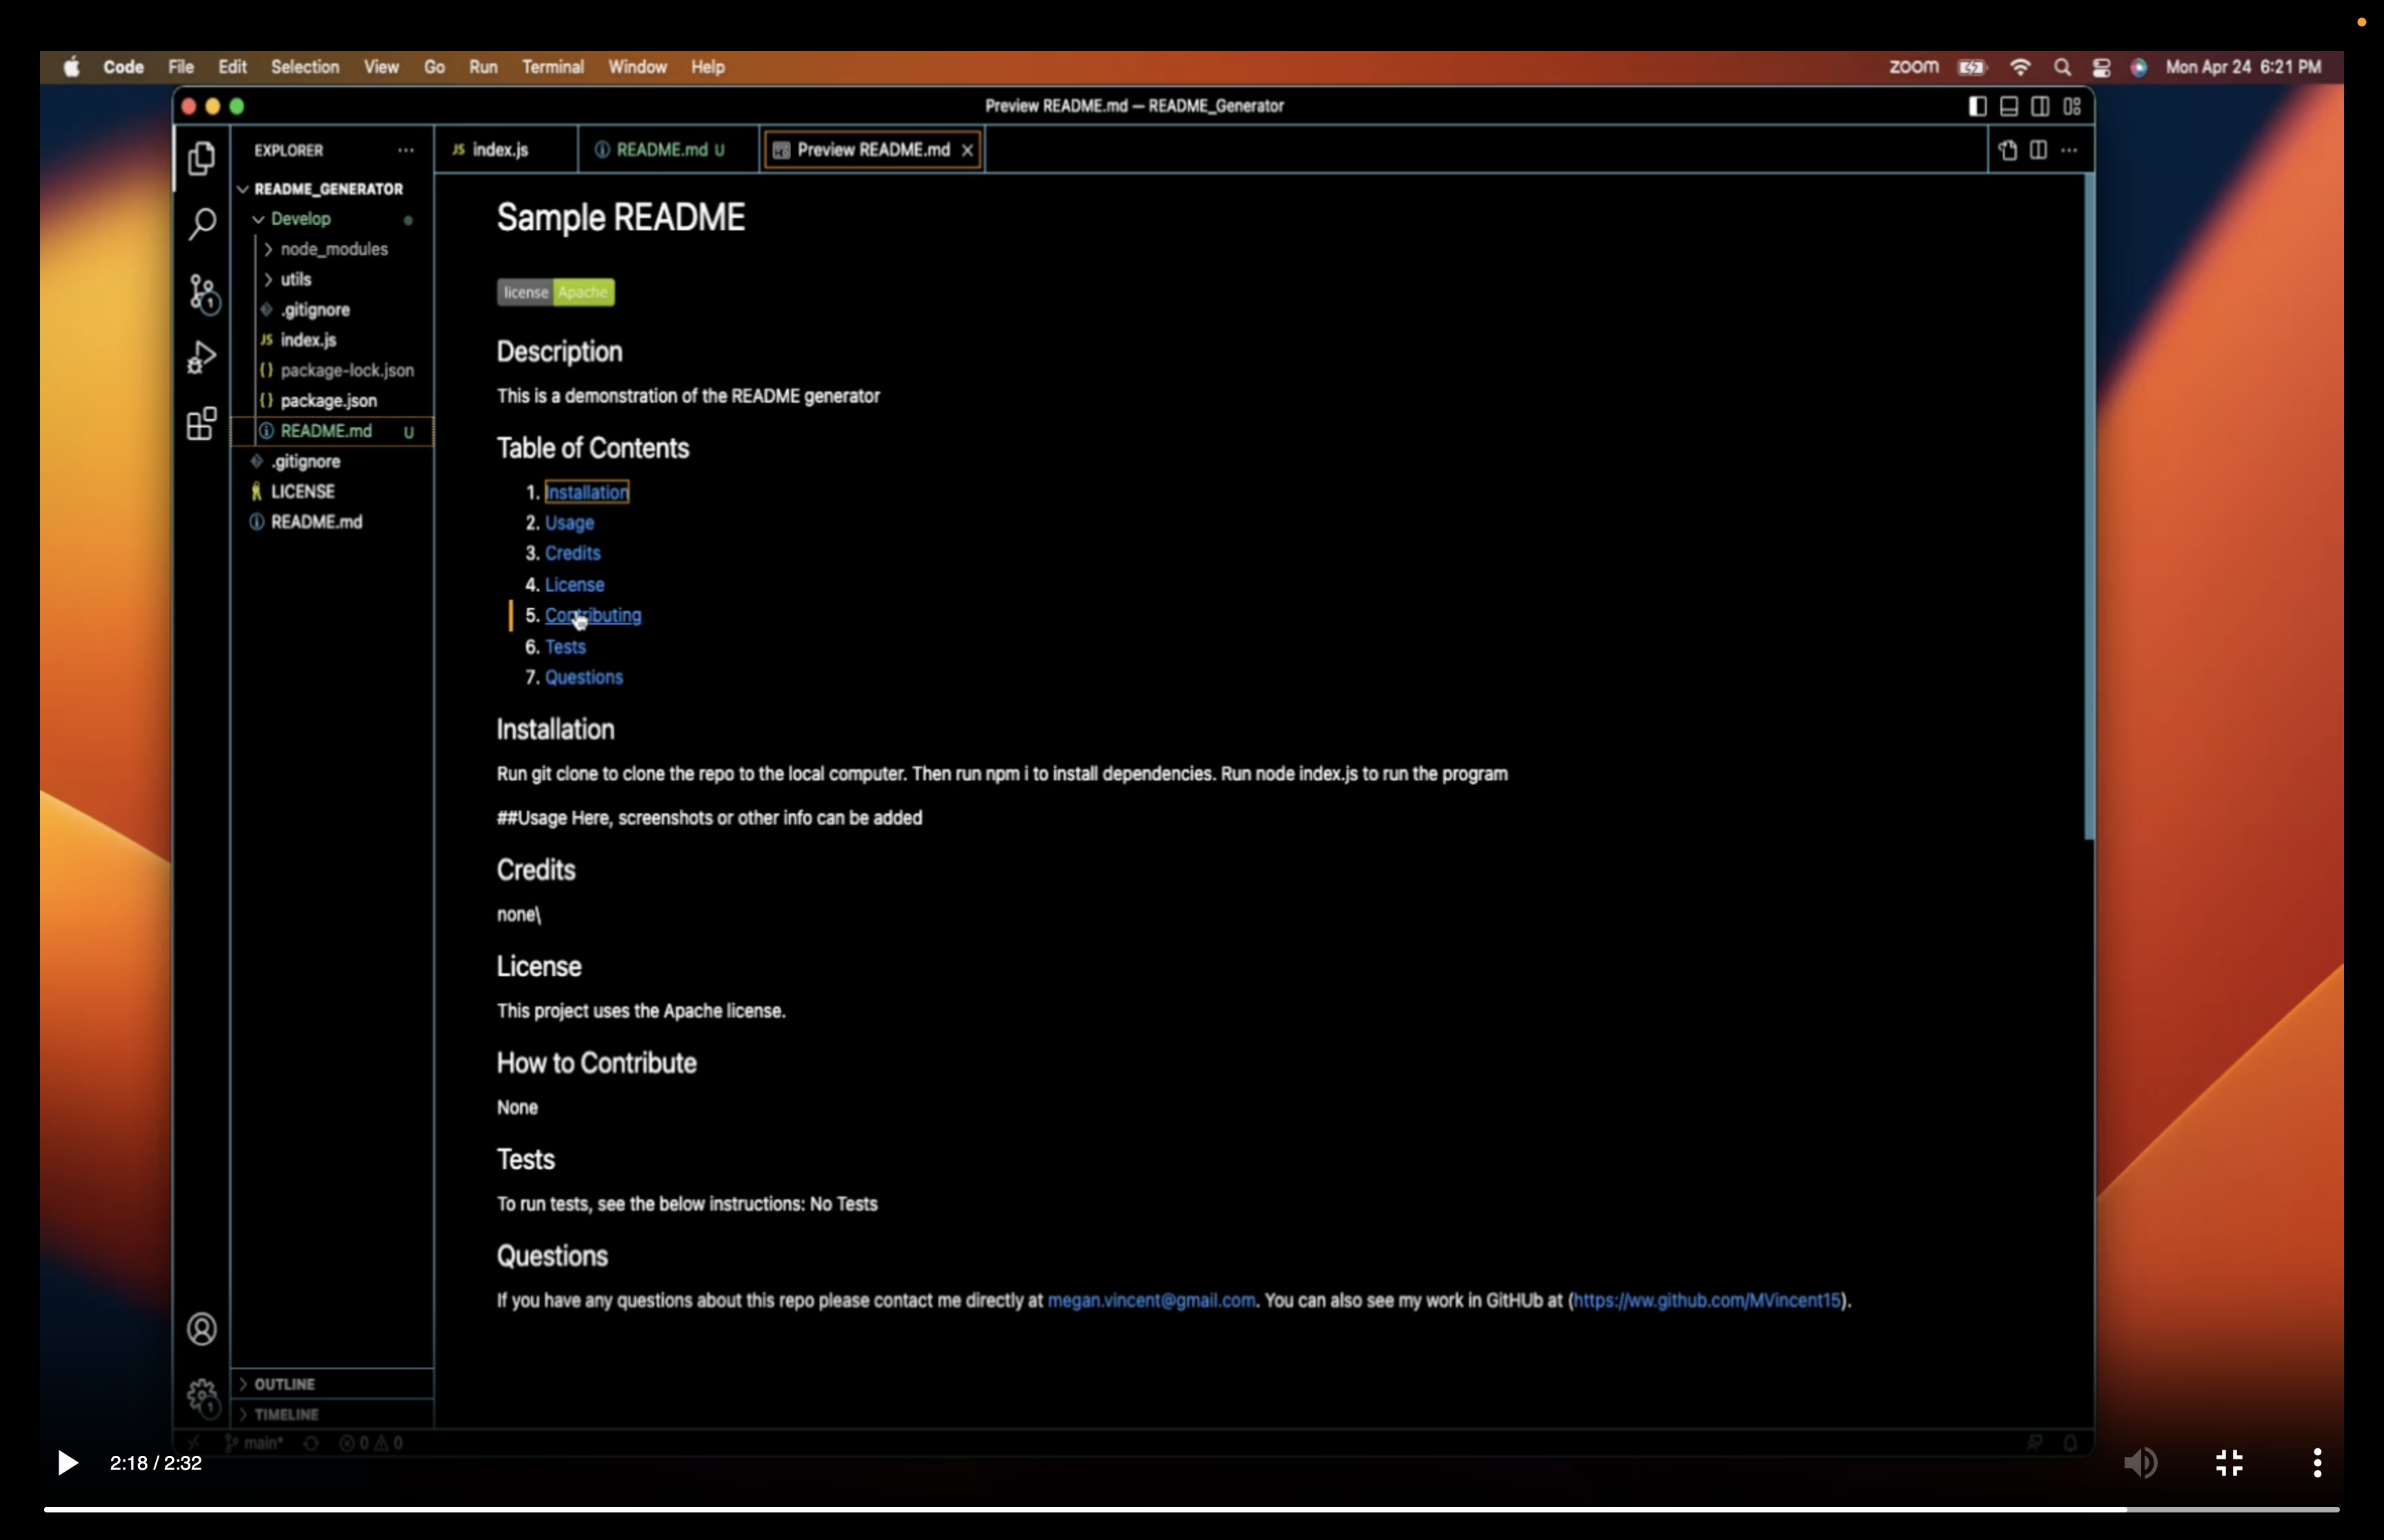Split the editor using the split icon
The image size is (2384, 1540).
tap(2038, 149)
